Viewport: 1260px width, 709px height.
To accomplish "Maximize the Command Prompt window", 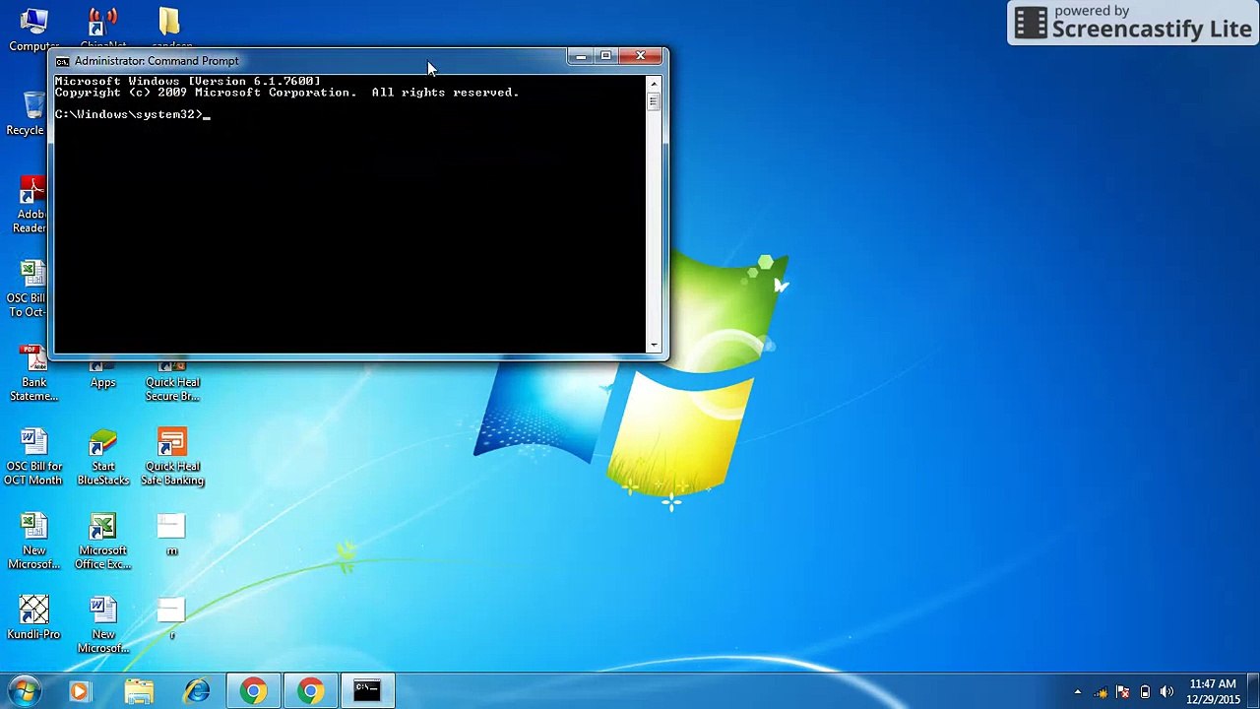I will pyautogui.click(x=606, y=57).
